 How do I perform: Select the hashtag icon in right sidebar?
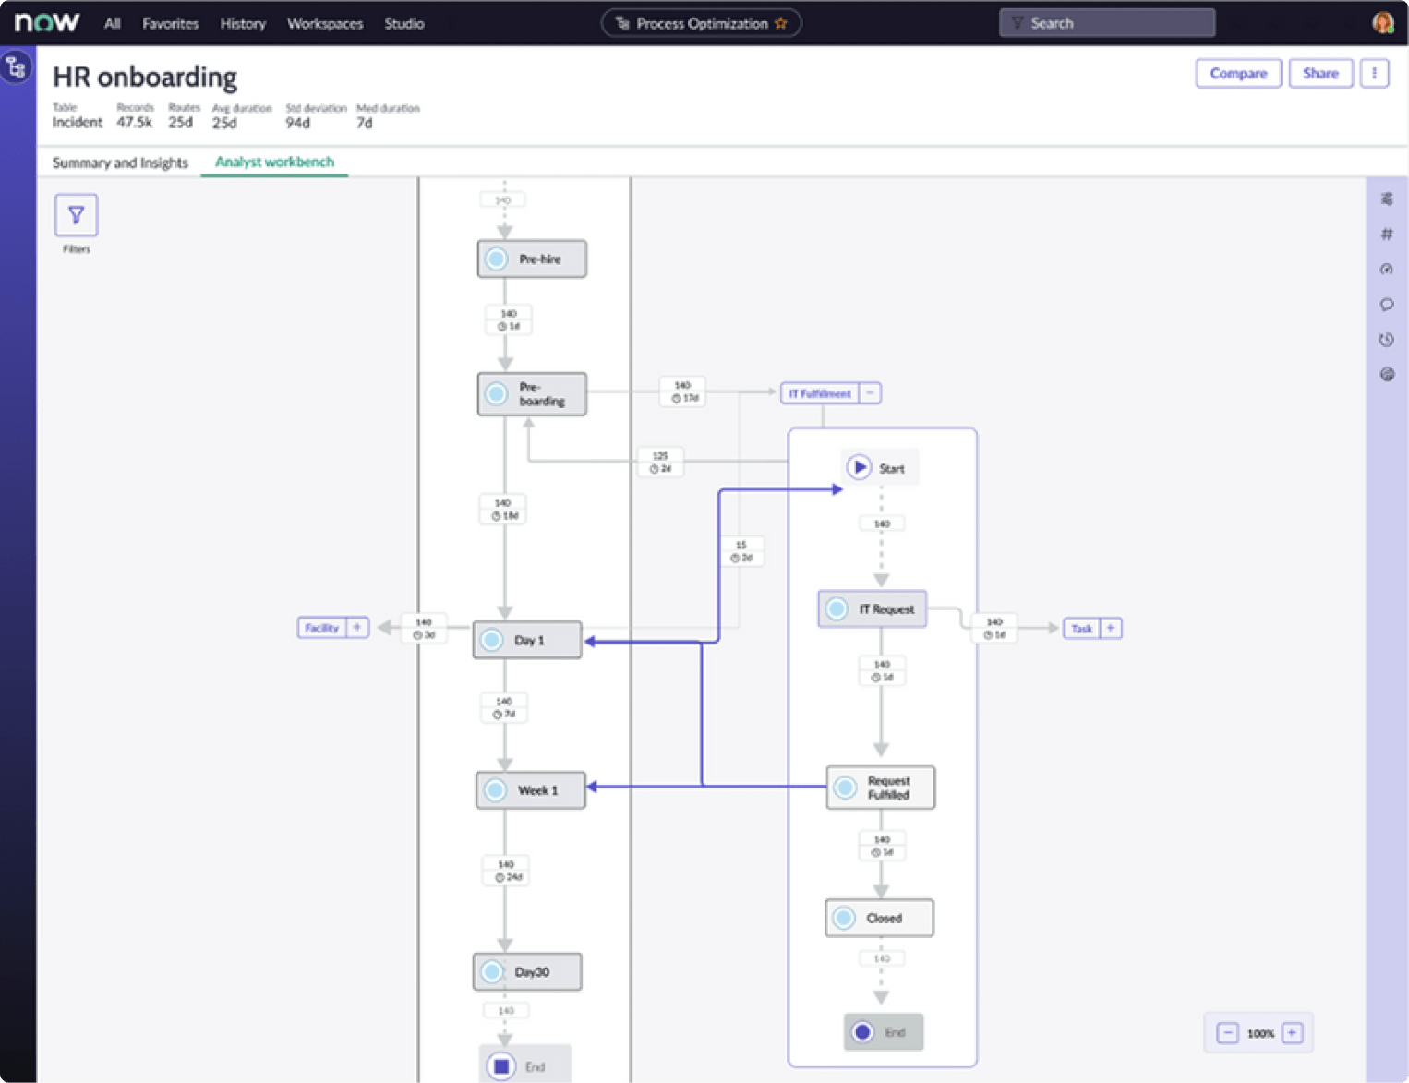click(1386, 234)
